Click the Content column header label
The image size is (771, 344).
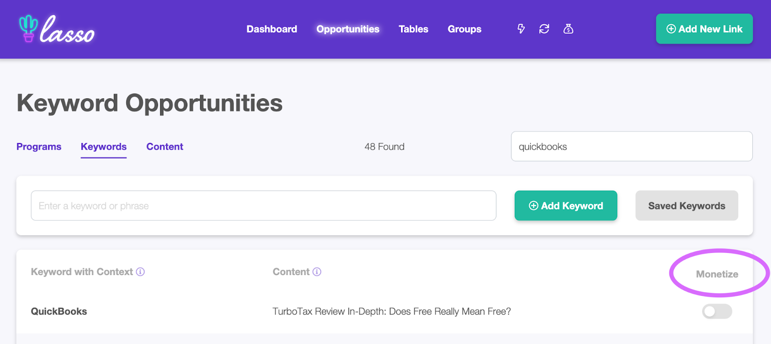coord(291,272)
